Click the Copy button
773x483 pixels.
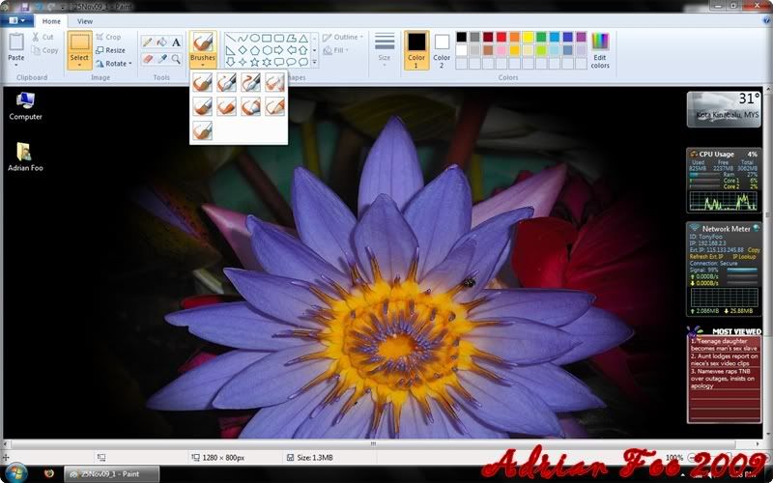44,50
